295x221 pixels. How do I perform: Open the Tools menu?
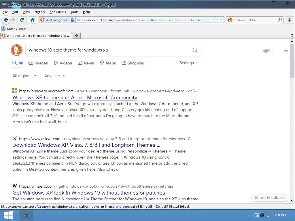[74, 12]
